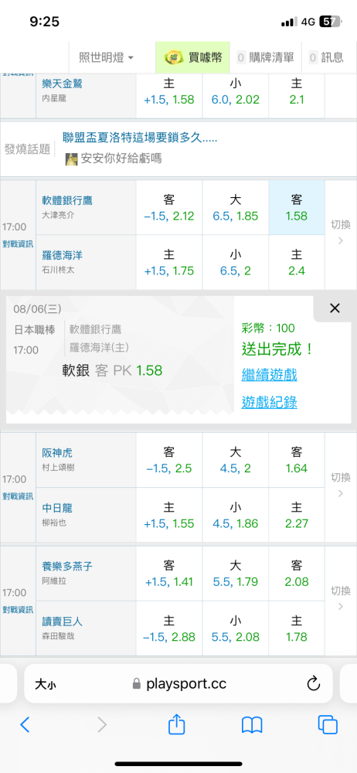Click pitcher name 柳裕也
The image size is (357, 773).
(54, 522)
